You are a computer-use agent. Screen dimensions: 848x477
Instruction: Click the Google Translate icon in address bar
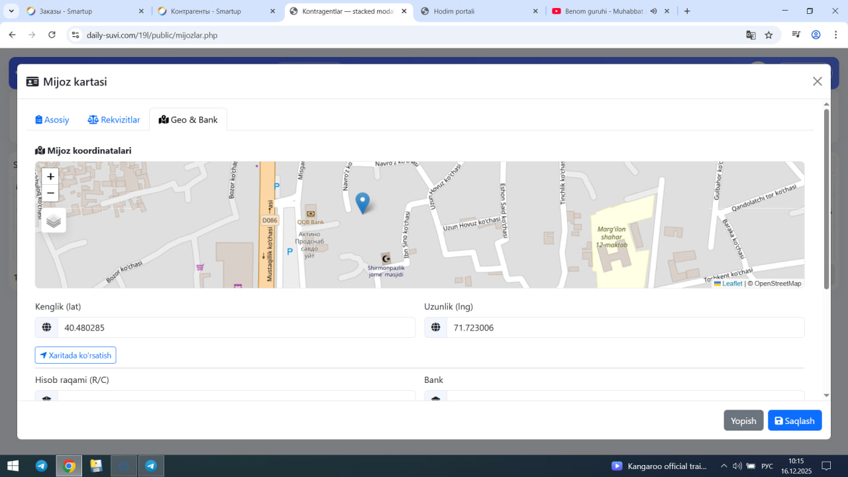click(x=751, y=35)
